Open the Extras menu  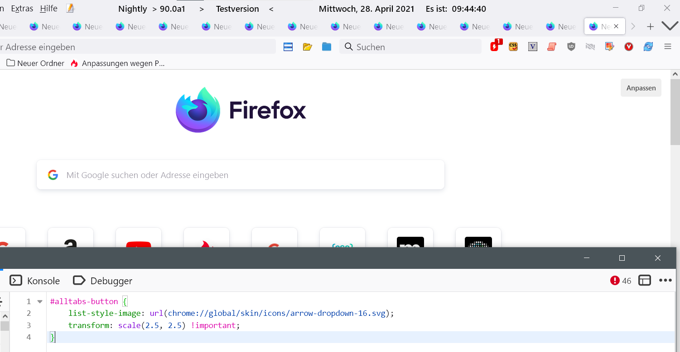point(22,9)
